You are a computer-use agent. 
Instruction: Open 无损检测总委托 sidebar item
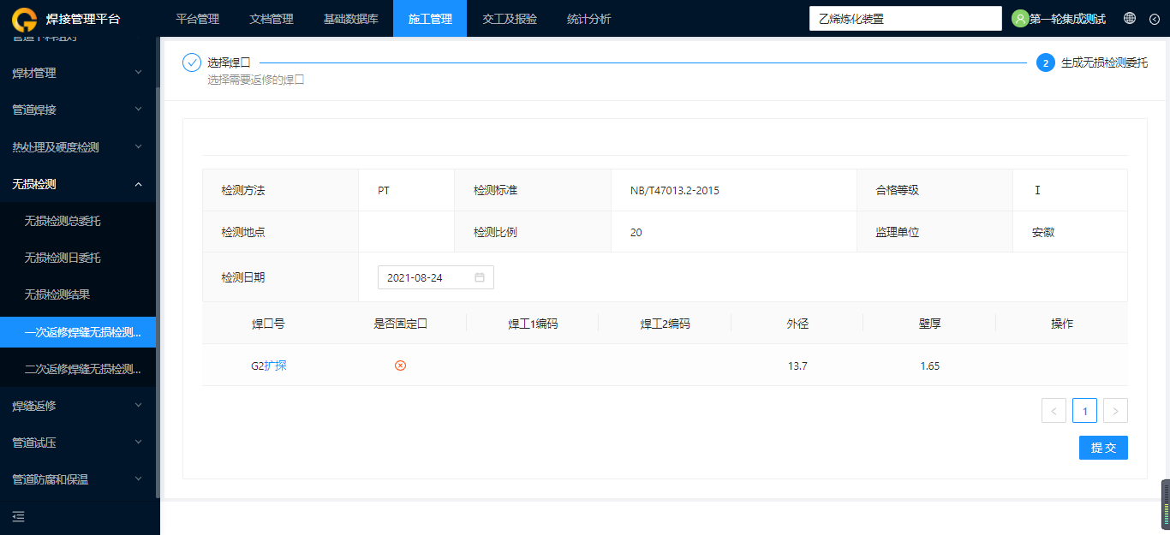(78, 221)
